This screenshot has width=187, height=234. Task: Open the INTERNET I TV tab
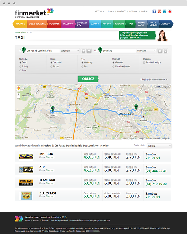click(82, 24)
